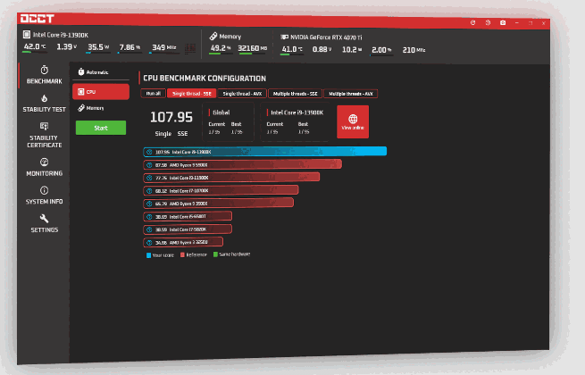This screenshot has width=585, height=375.
Task: Click the icon on the AMD Ryzen 9 5900X bar
Action: [149, 165]
